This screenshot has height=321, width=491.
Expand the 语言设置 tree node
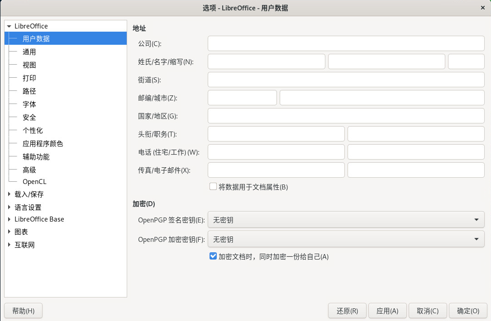pos(9,207)
